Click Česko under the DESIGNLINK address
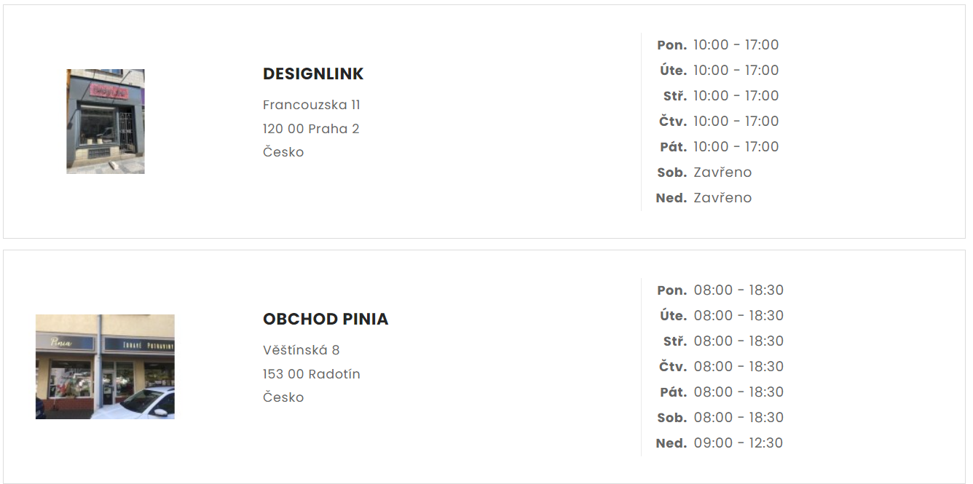 click(283, 152)
